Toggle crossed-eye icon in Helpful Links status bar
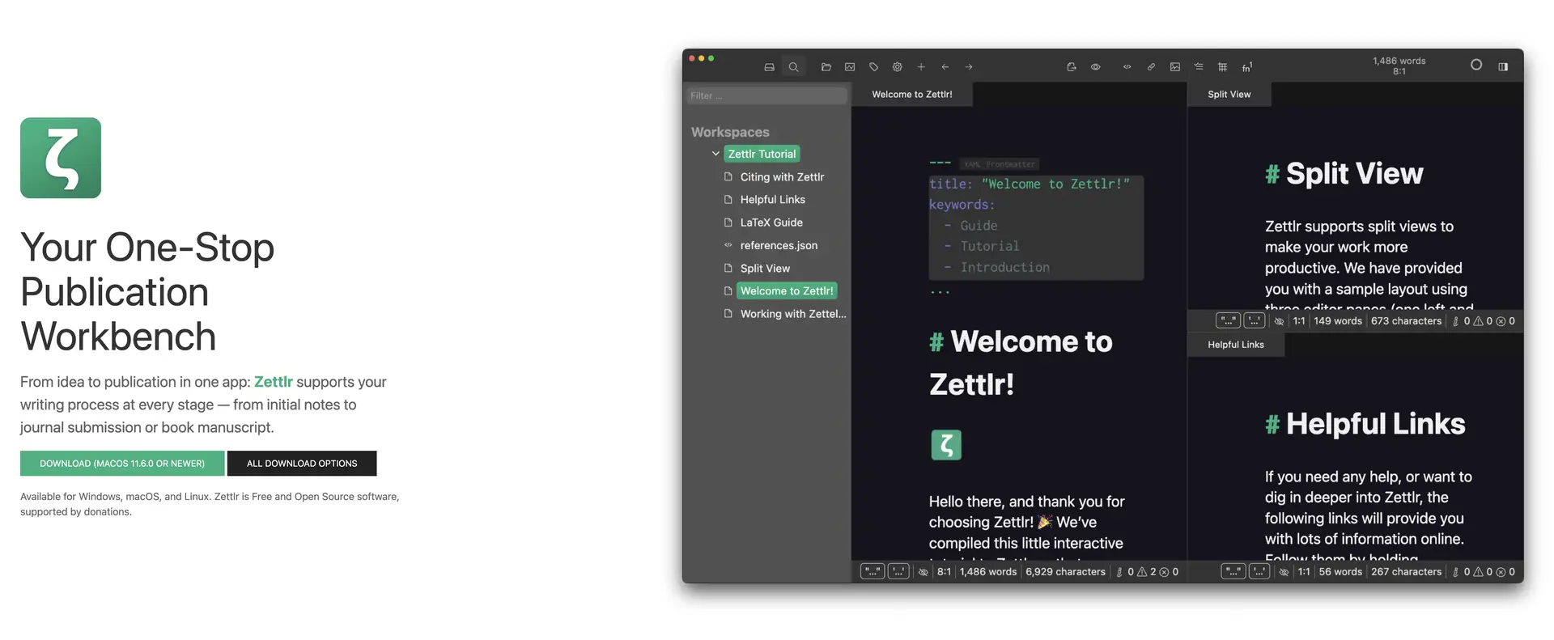 click(x=1284, y=572)
